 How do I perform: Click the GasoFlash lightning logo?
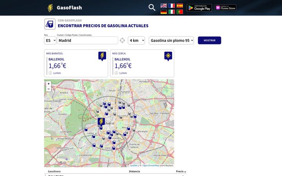50,8
